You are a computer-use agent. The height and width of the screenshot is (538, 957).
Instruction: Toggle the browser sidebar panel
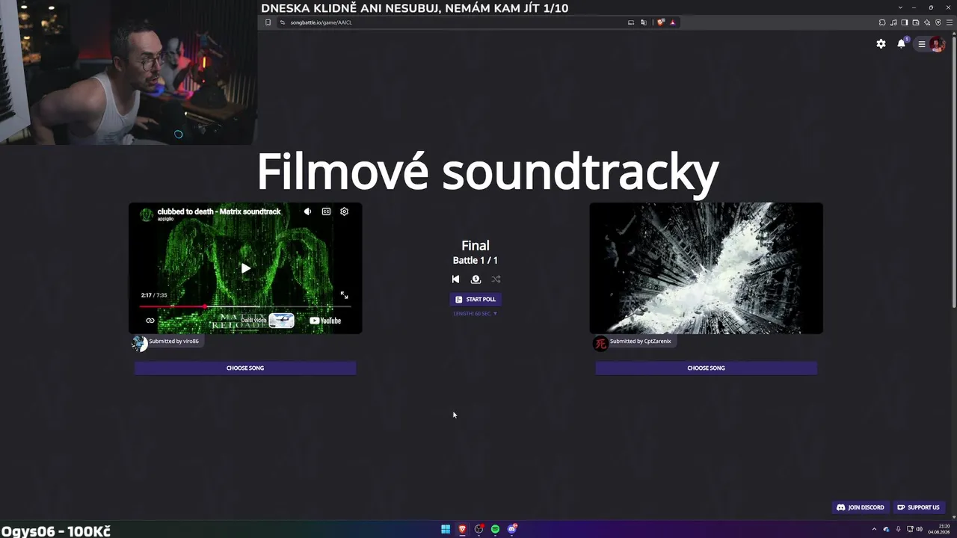[905, 22]
